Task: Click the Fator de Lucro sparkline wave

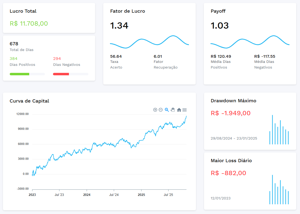Action: (x=149, y=42)
